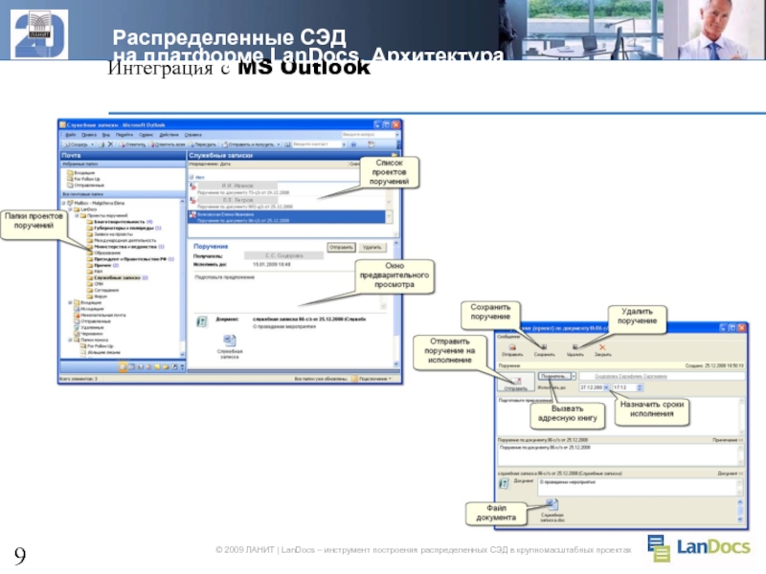Image resolution: width=766 pixels, height=574 pixels.
Task: Click the large Отправить button in assignment form
Action: pyautogui.click(x=515, y=382)
